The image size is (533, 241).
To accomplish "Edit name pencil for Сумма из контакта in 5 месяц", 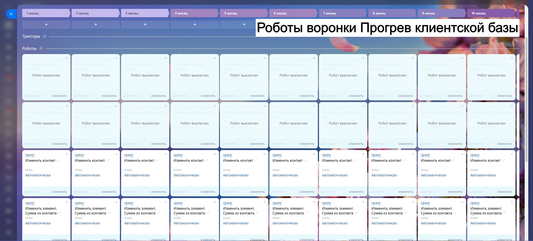I will click(x=257, y=213).
